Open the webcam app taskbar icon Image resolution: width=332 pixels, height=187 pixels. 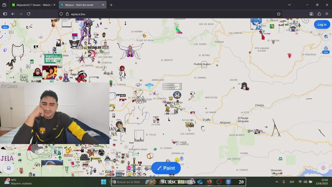229,182
